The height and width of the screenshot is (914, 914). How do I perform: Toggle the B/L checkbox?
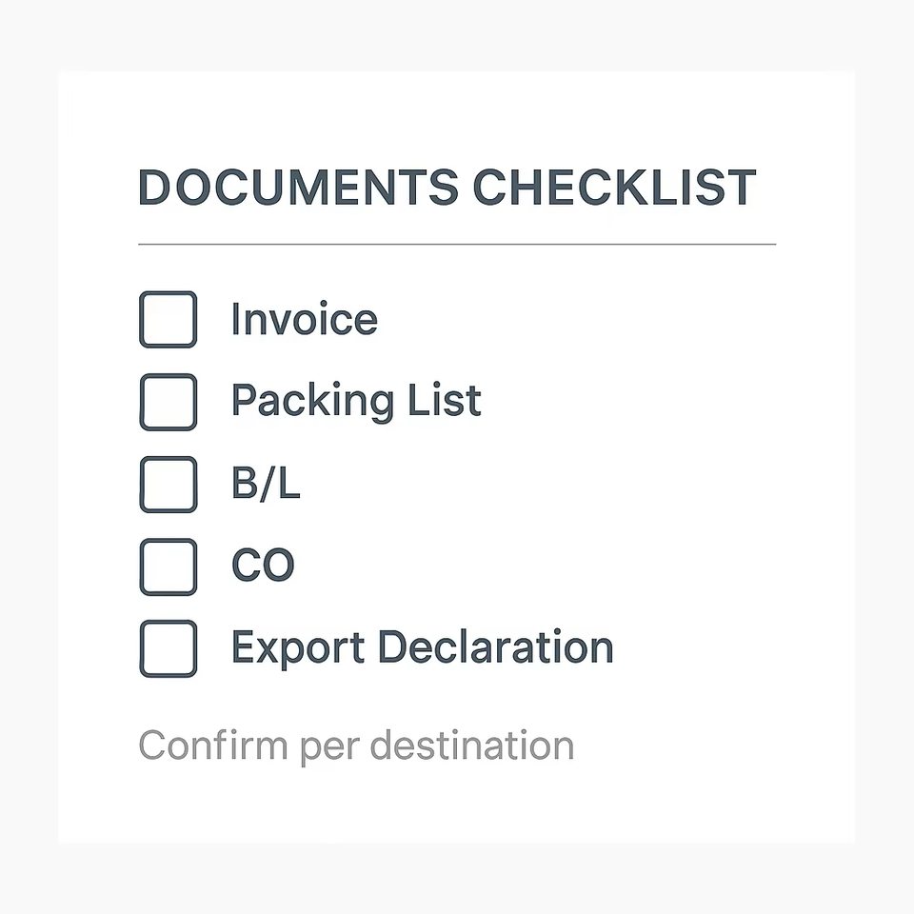169,484
